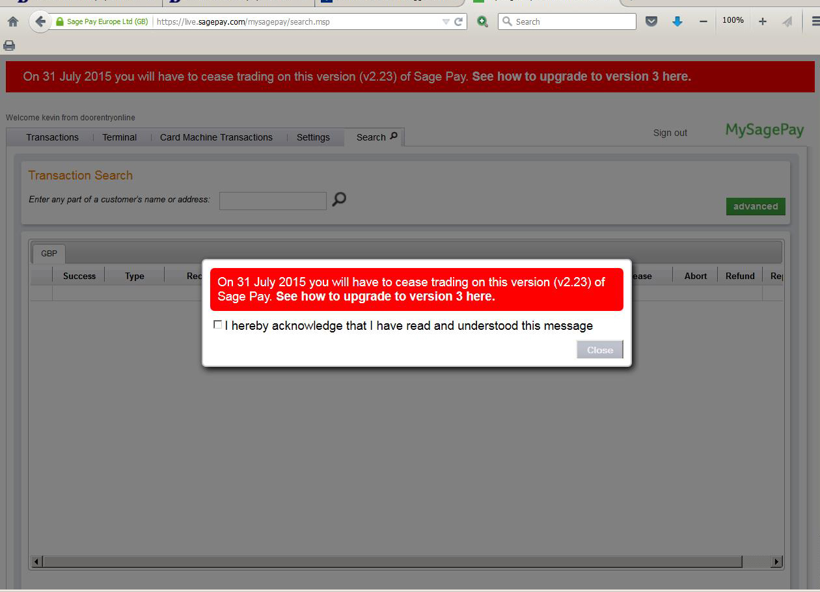Image resolution: width=820 pixels, height=592 pixels.
Task: Click the Sign out link
Action: point(670,133)
